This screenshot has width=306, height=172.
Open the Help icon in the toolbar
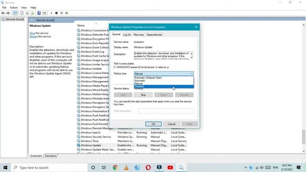(39, 13)
